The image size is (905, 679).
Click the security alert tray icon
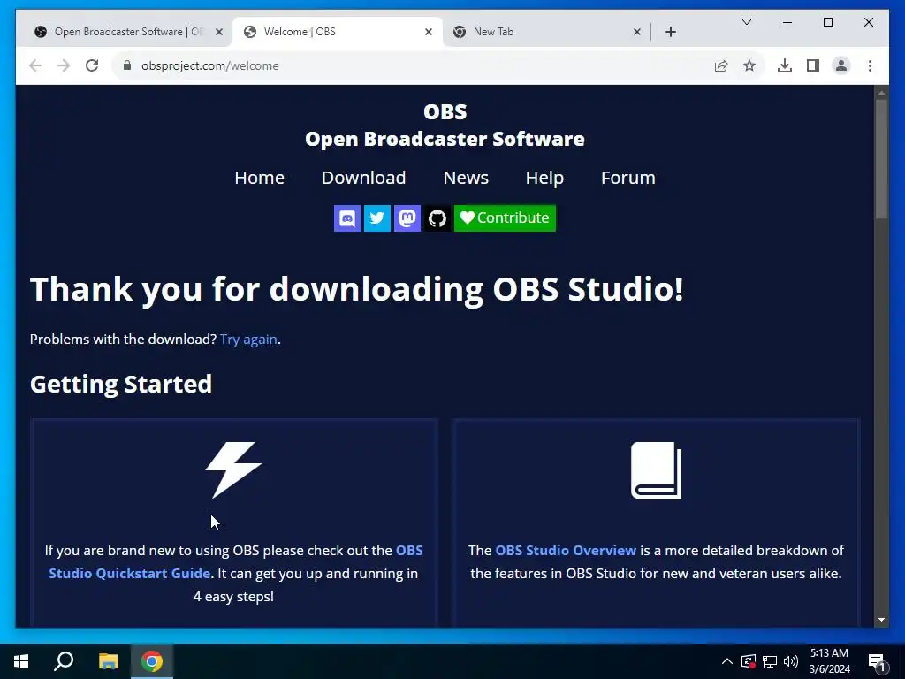pos(749,661)
